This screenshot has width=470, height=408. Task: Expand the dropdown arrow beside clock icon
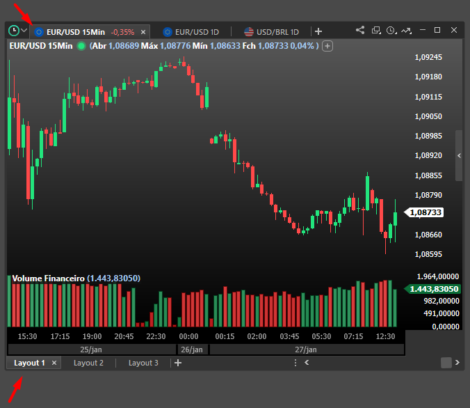click(25, 31)
